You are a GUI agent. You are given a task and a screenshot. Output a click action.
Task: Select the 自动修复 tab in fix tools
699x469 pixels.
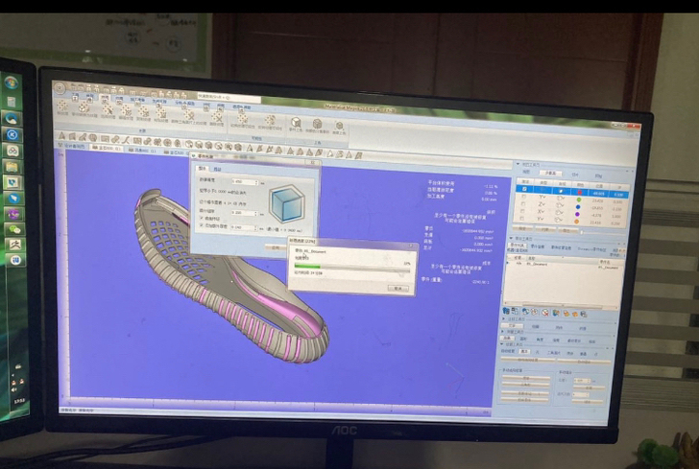coord(508,351)
